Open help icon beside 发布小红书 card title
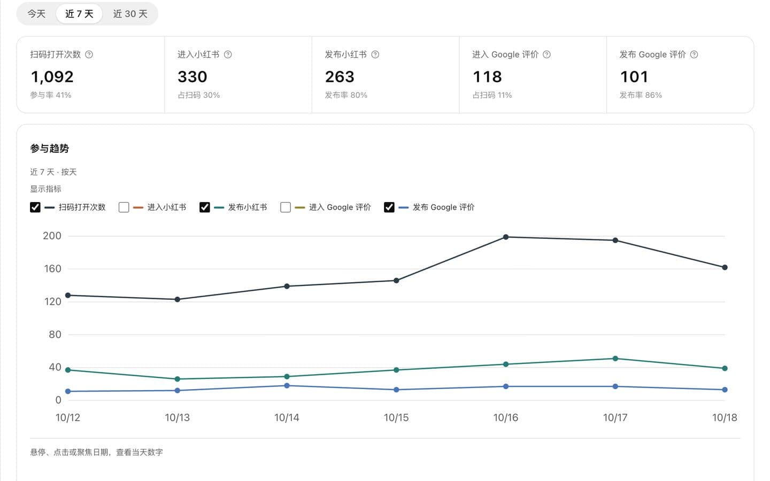This screenshot has height=481, width=770. point(375,55)
